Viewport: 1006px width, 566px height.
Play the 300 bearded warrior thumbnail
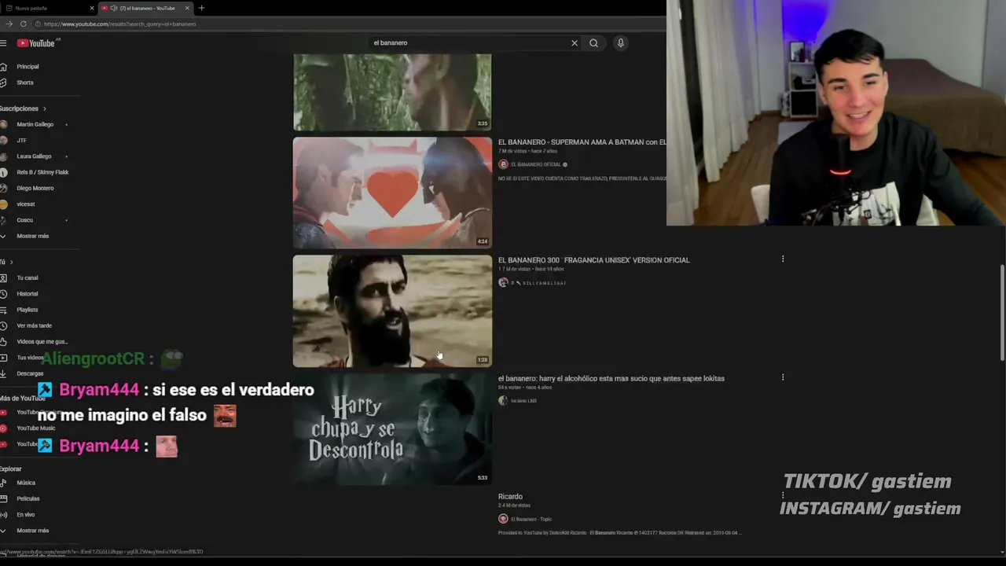coord(392,311)
